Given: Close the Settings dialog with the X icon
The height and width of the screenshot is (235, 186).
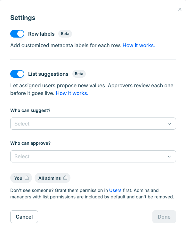Looking at the screenshot, I should pyautogui.click(x=180, y=9).
